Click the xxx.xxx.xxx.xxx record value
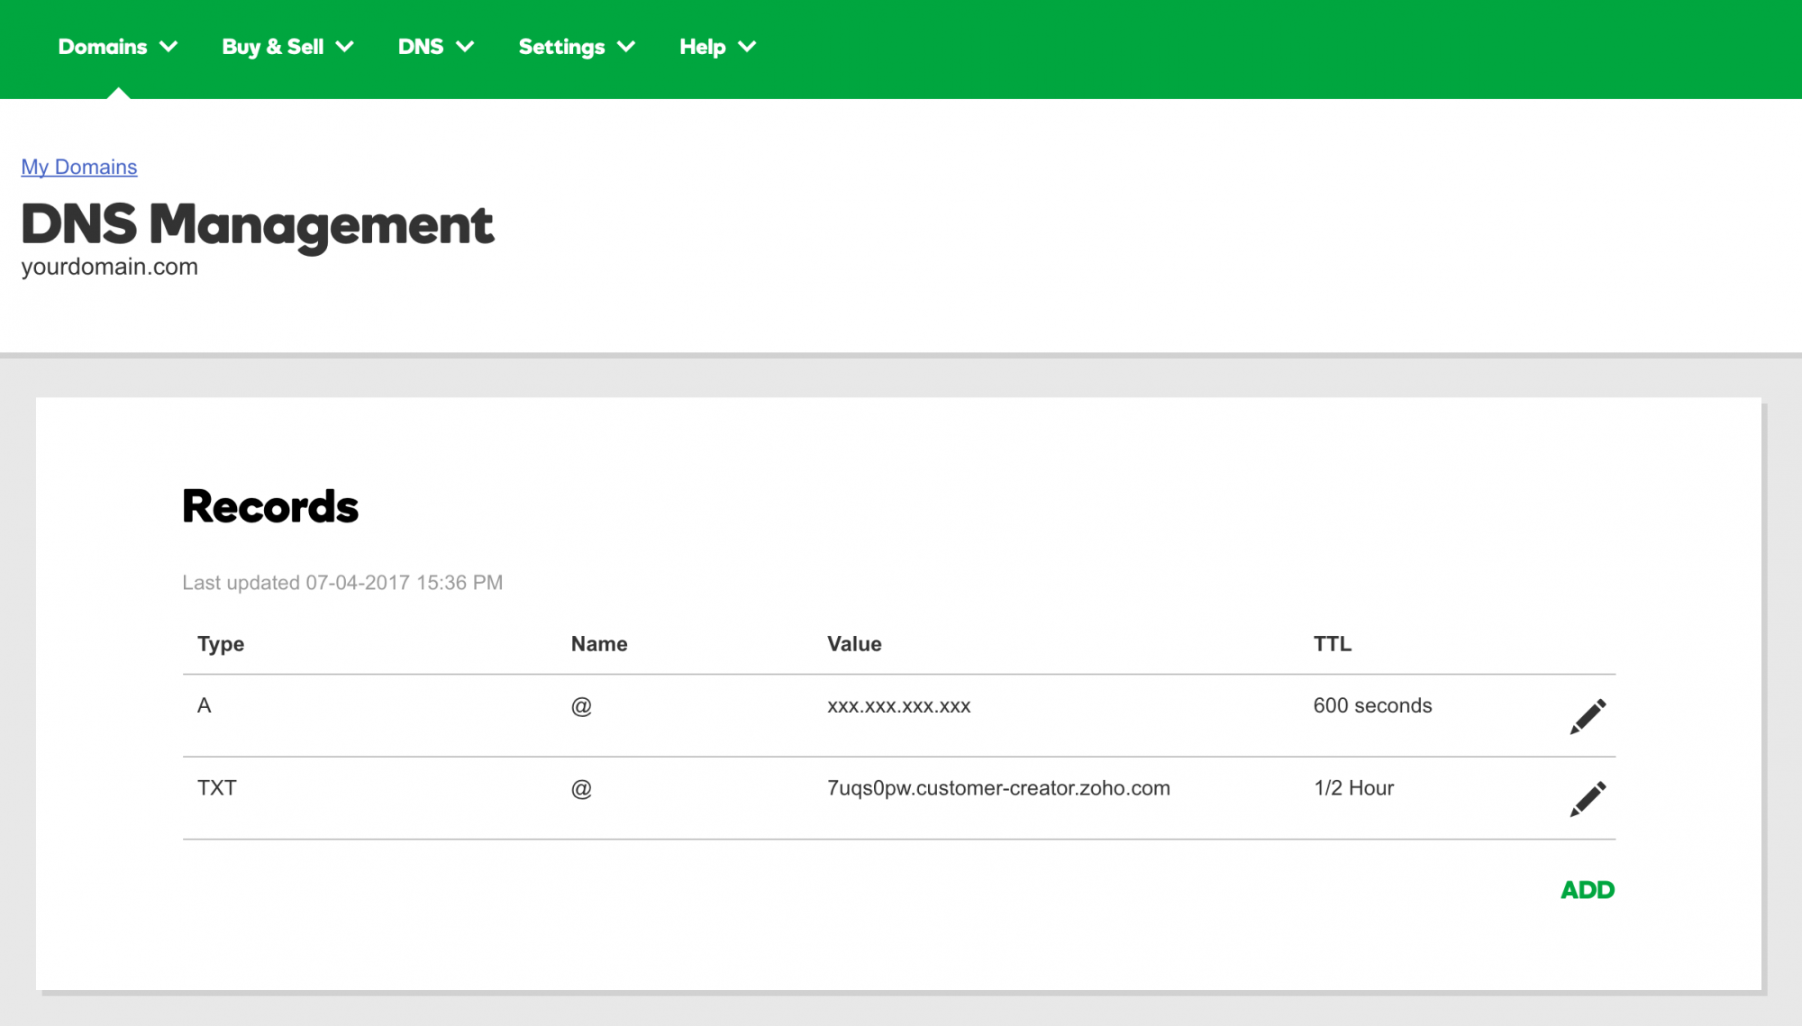 (x=898, y=706)
